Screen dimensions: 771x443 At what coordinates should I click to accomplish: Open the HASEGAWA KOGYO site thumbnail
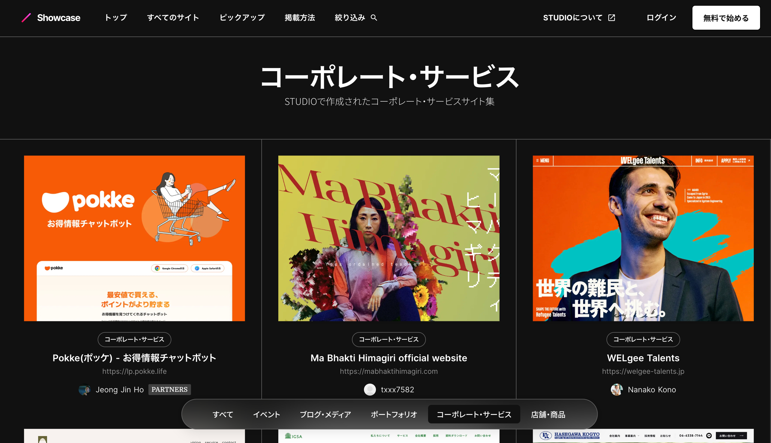pyautogui.click(x=643, y=436)
